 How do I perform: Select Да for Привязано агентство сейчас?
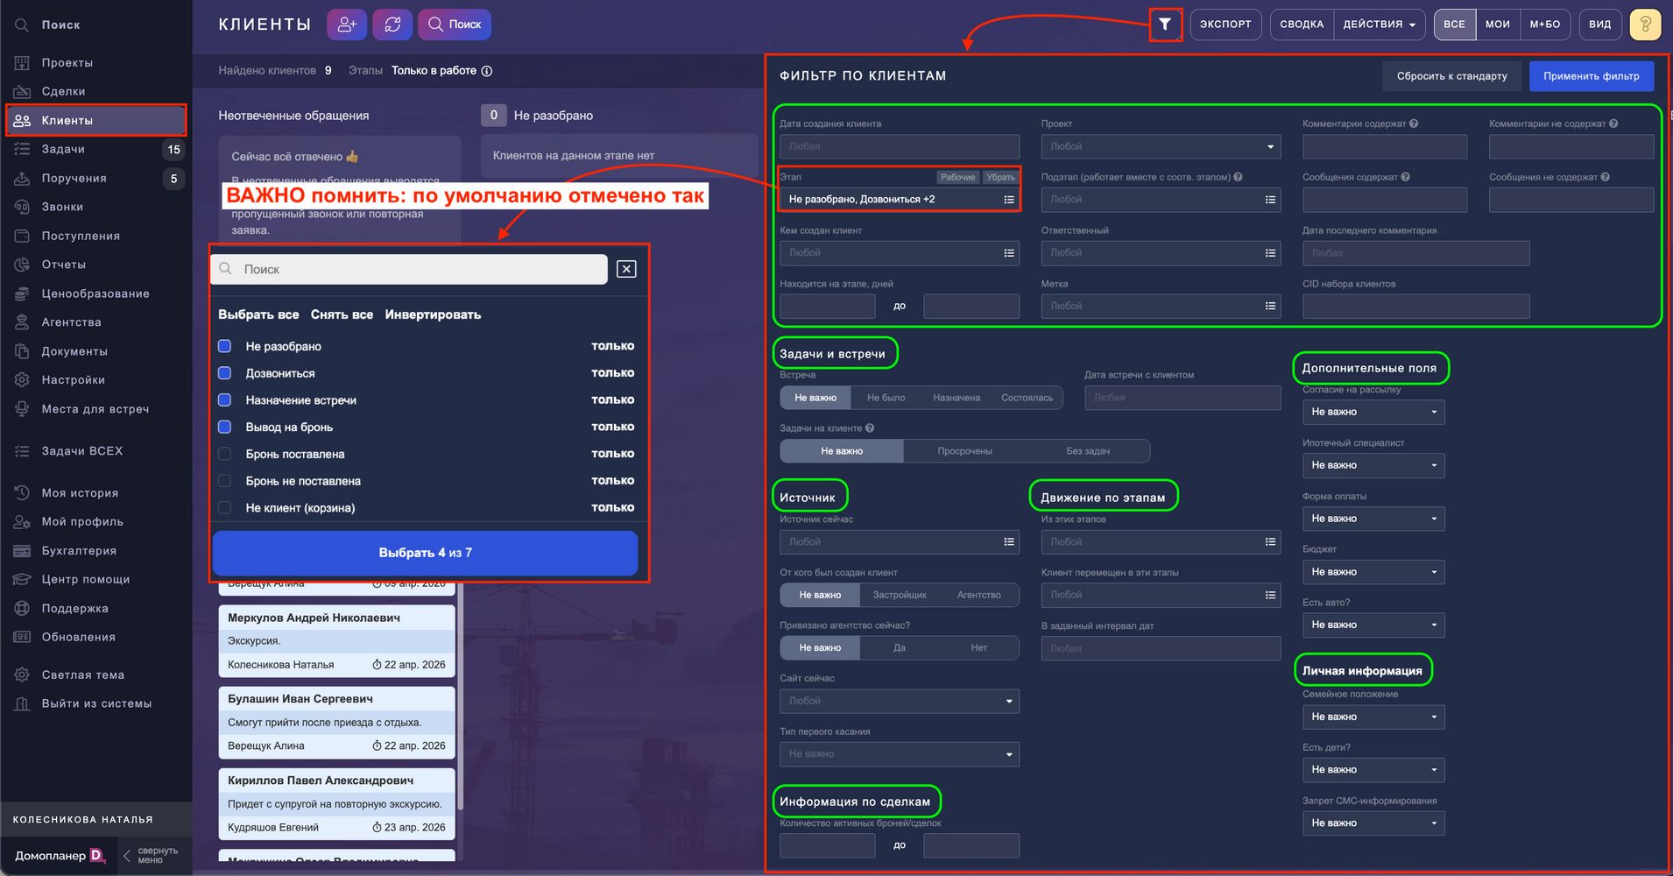900,648
